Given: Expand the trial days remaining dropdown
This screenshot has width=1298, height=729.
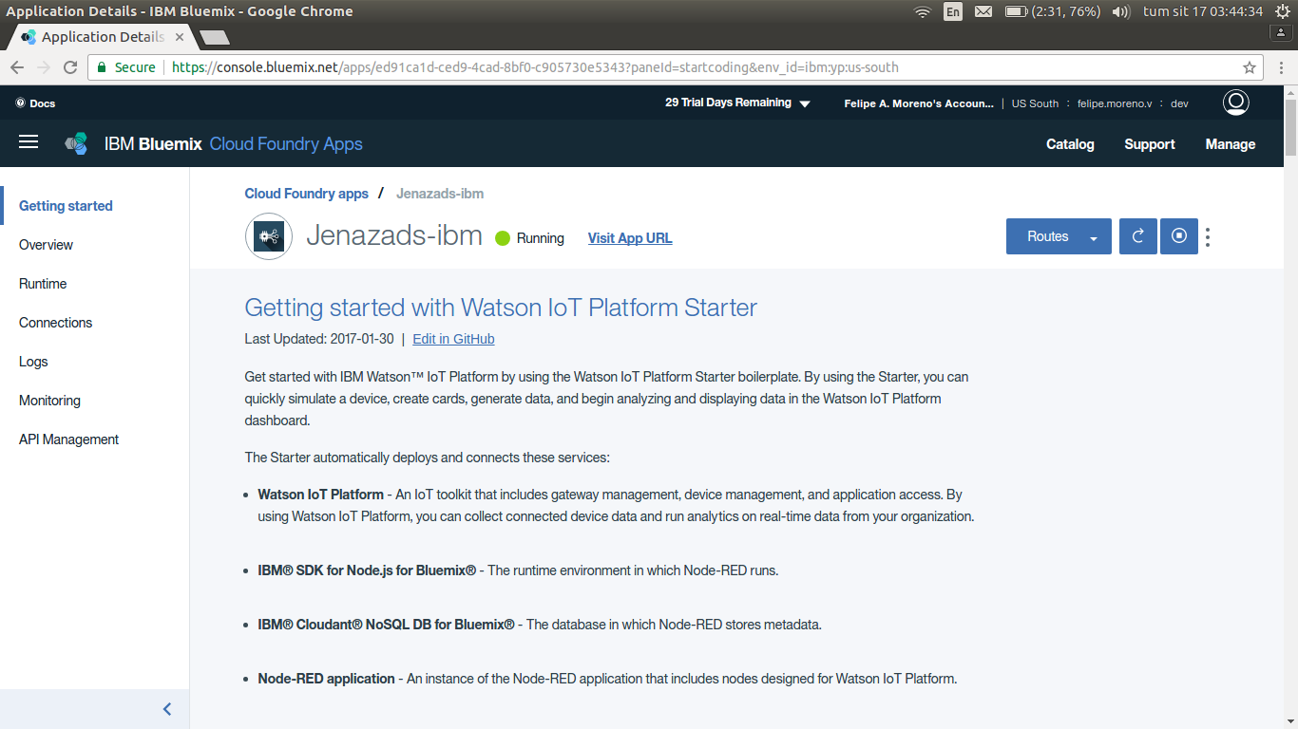Looking at the screenshot, I should [737, 103].
